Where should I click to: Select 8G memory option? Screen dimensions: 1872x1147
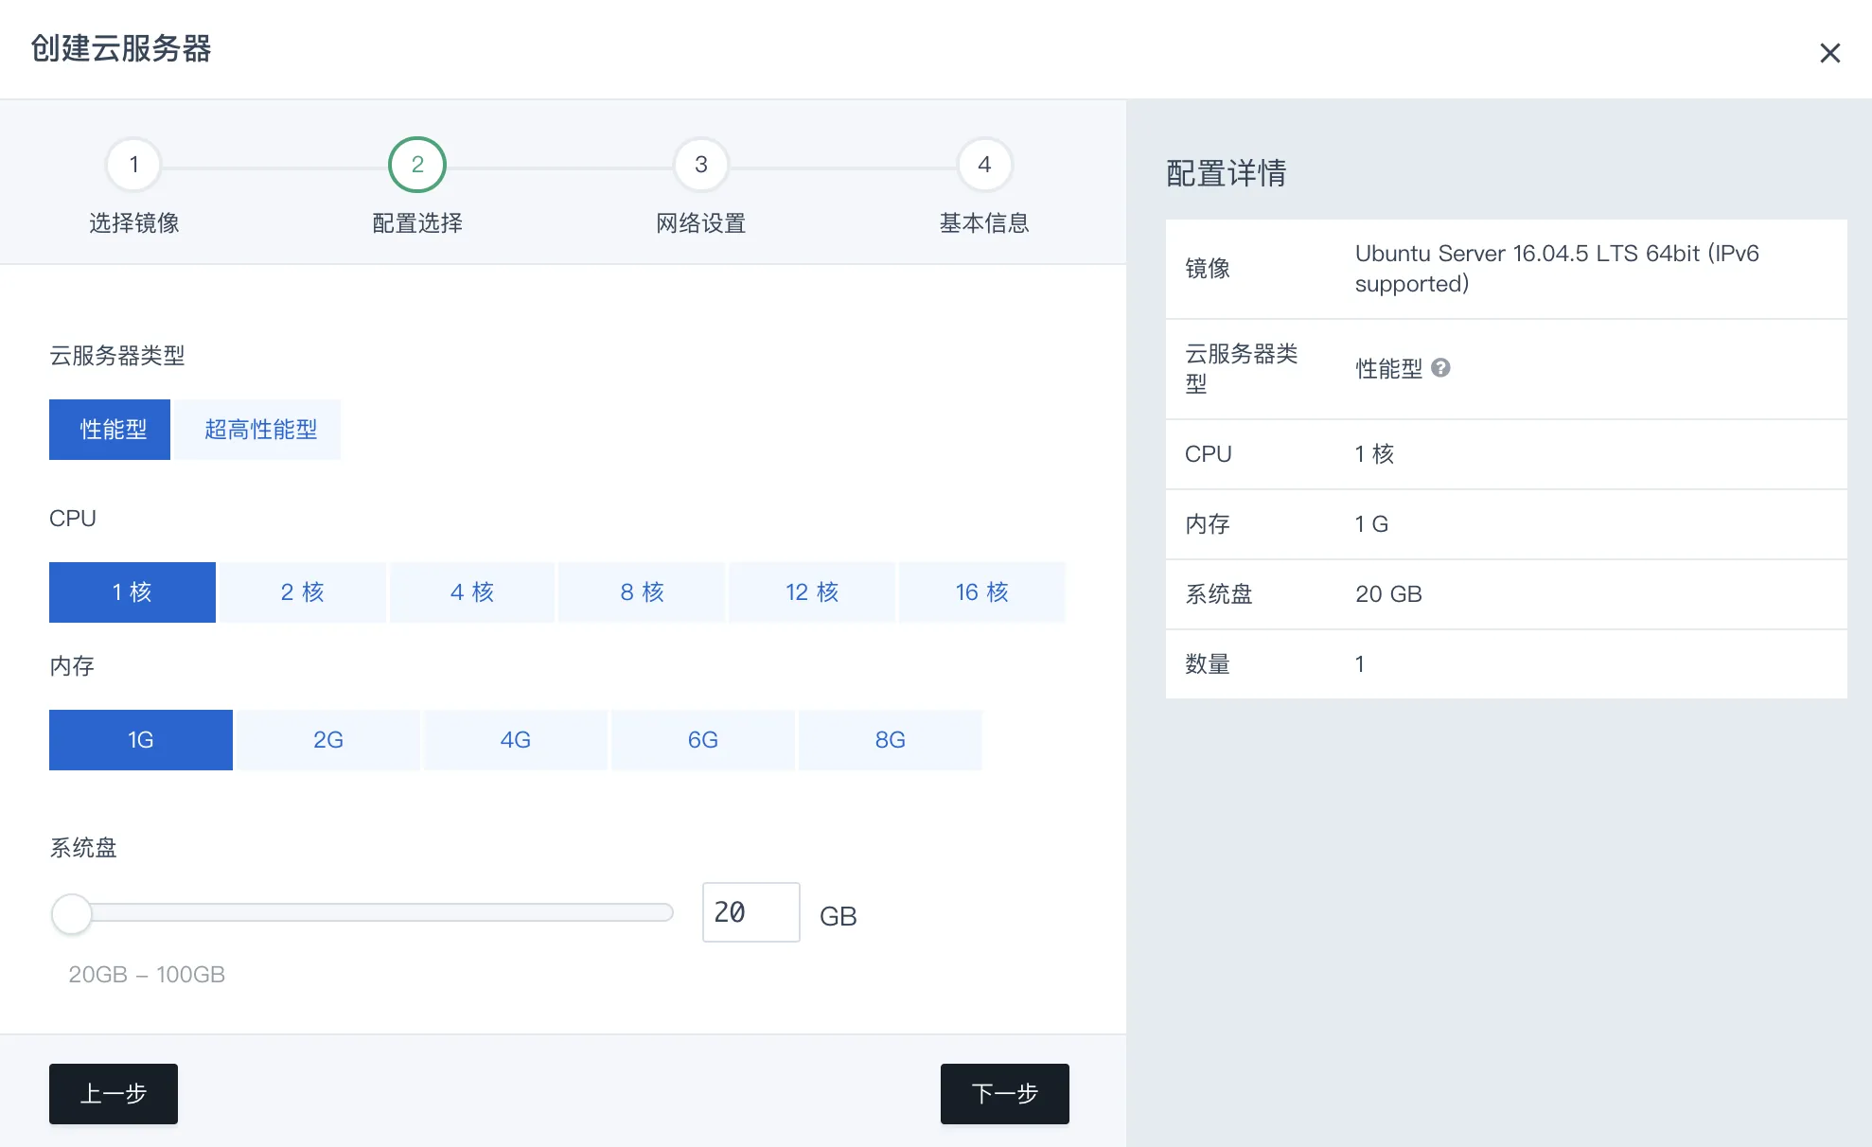(890, 739)
